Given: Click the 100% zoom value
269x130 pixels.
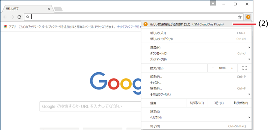Looking at the screenshot, I should pos(222,68).
